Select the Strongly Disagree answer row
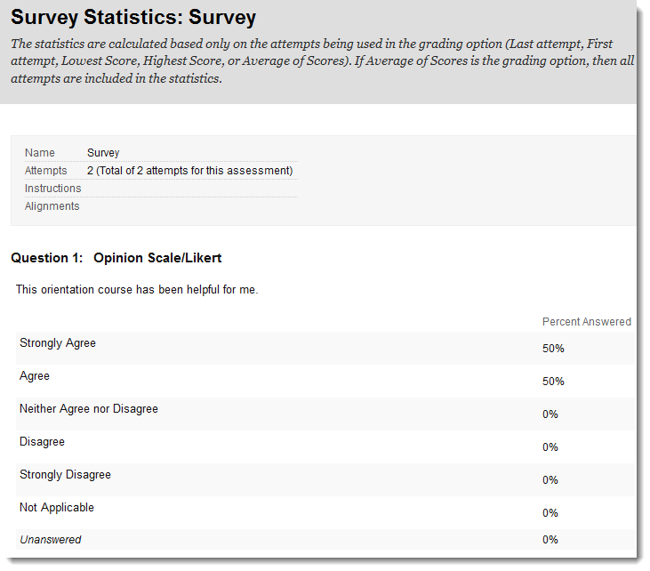The image size is (650, 571). pos(65,475)
